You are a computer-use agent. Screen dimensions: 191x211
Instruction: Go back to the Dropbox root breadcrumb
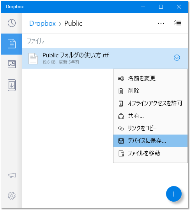42,23
